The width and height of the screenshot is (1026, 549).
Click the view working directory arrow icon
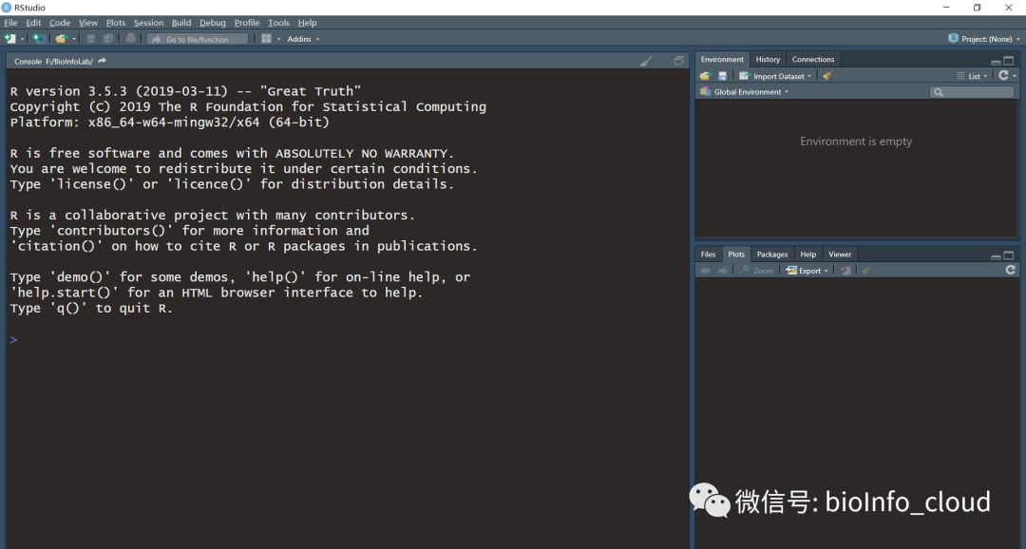(102, 61)
